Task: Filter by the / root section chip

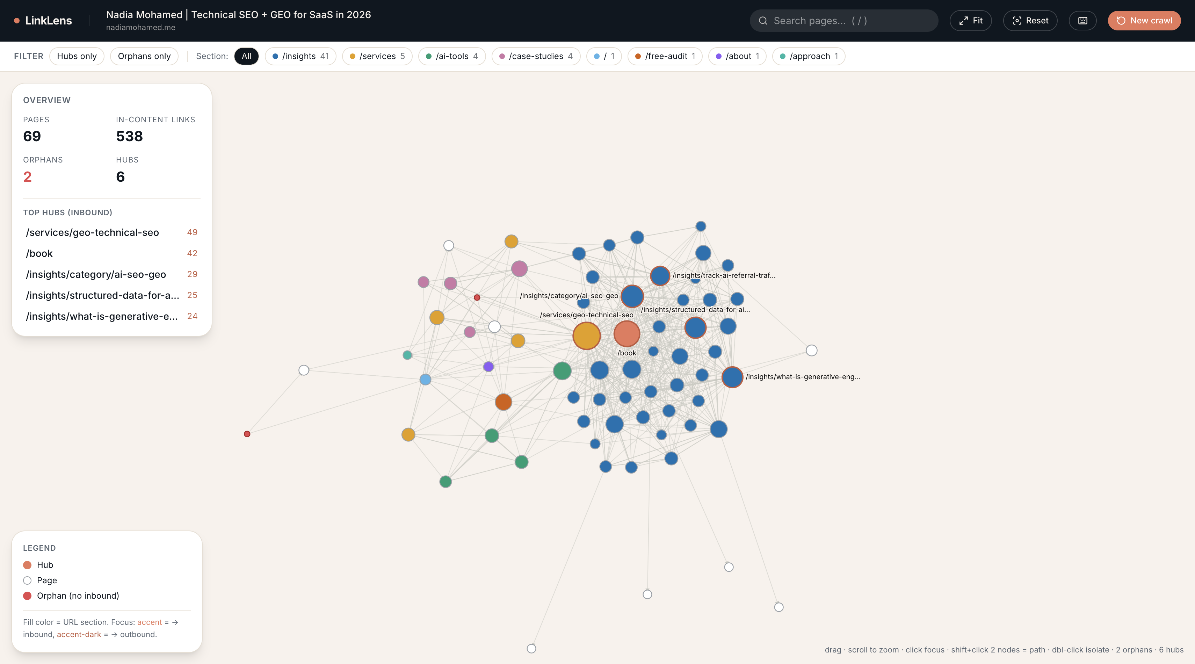Action: 604,56
